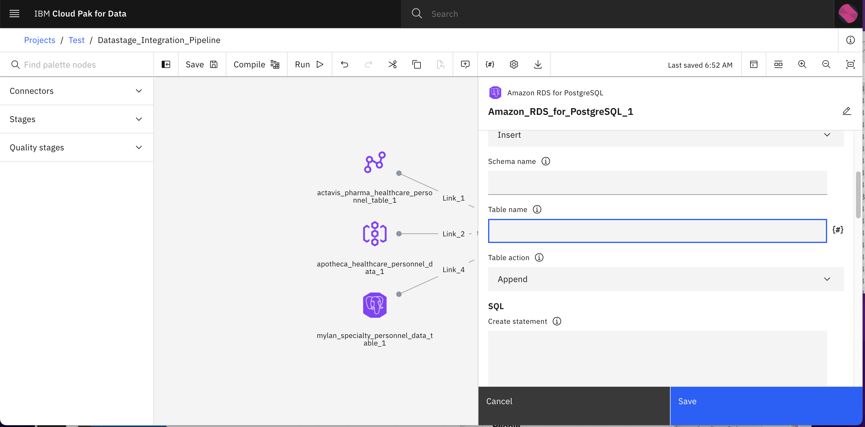
Task: Run the DataStage flow
Action: coord(309,65)
